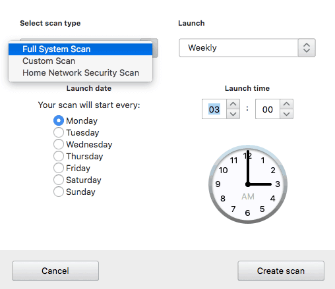The image size is (335, 289).
Task: Select the Thursday radio button
Action: point(59,156)
